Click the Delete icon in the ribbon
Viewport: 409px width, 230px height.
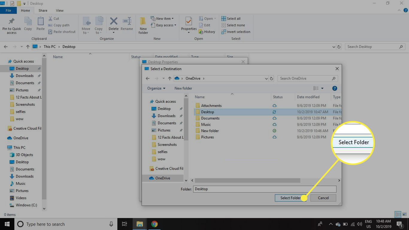tap(113, 23)
